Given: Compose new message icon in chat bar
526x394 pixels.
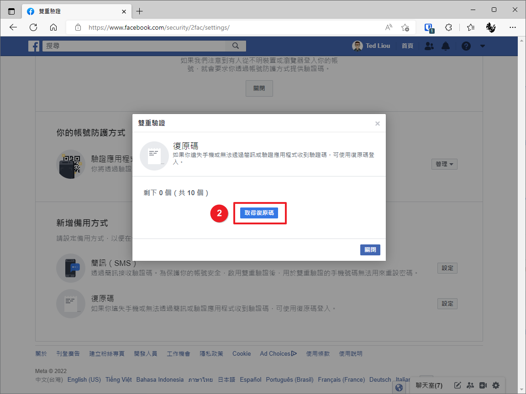Looking at the screenshot, I should (458, 385).
